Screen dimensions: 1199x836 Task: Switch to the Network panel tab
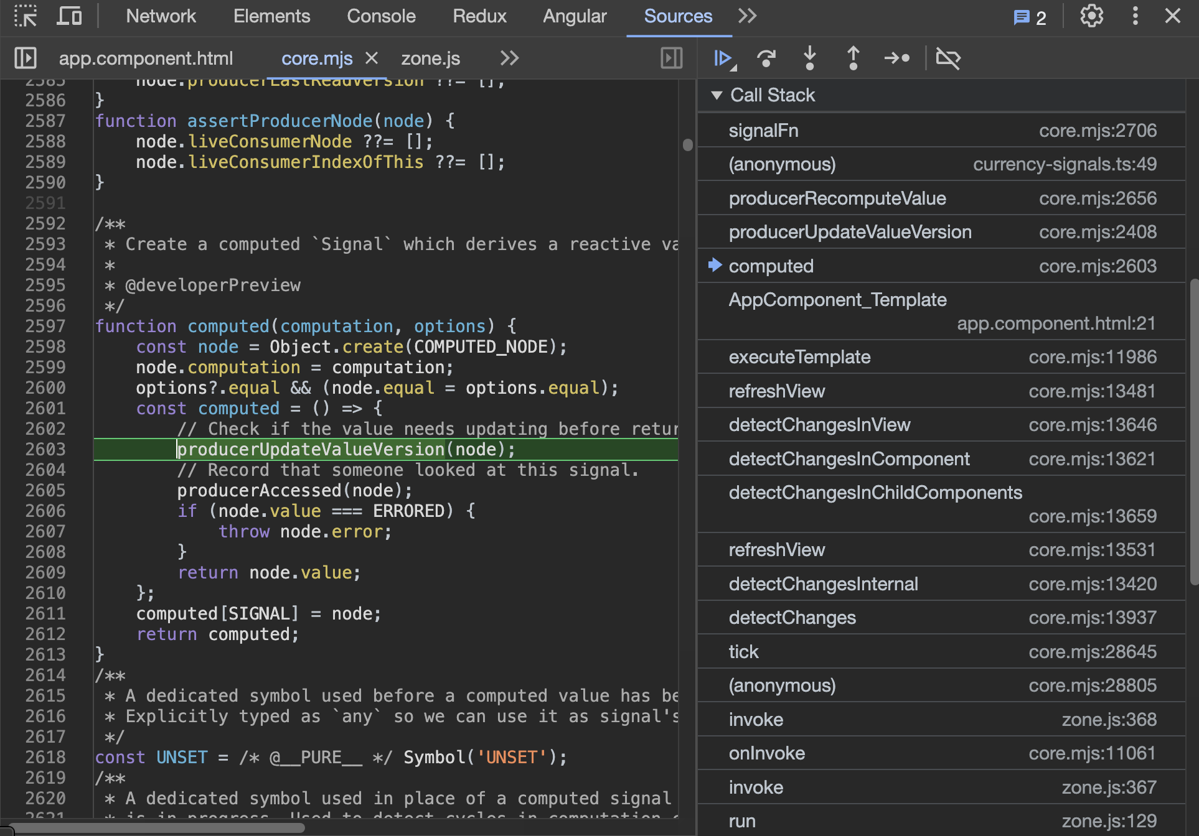161,16
